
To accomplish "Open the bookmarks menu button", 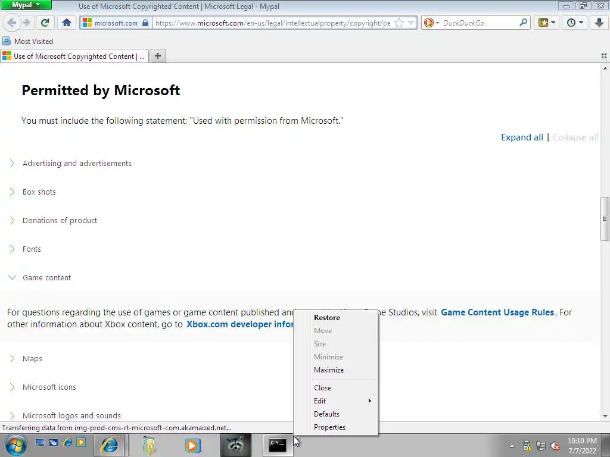I will (x=547, y=23).
